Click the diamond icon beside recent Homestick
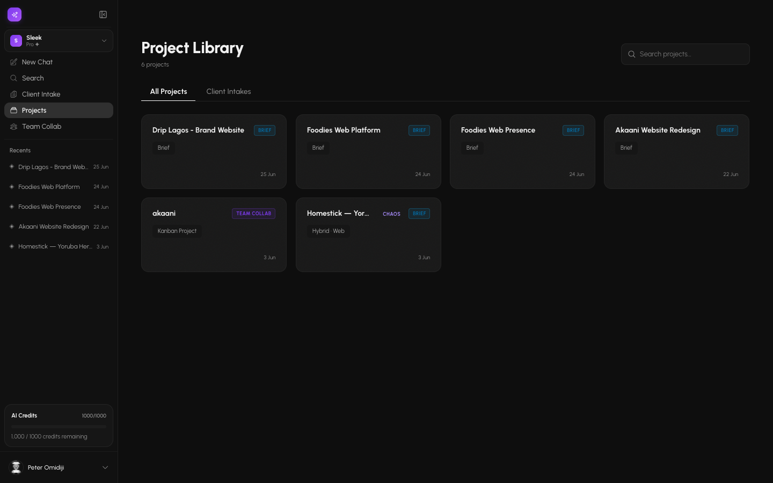 click(12, 246)
